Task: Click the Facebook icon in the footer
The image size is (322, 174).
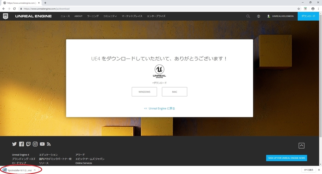Action: click(x=21, y=144)
